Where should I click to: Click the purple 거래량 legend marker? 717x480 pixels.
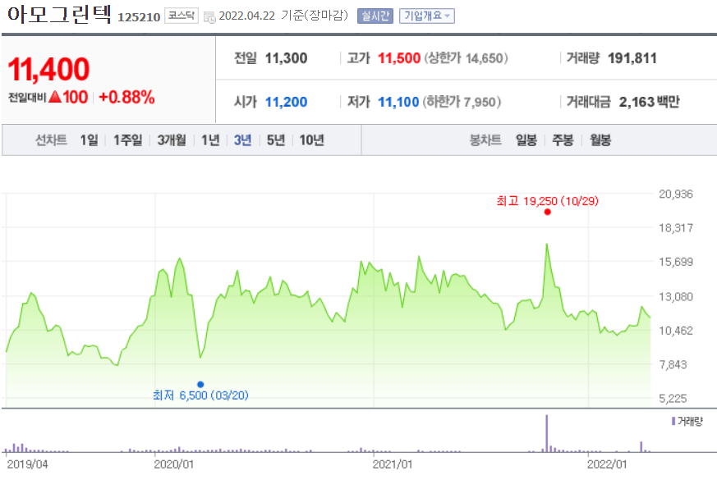pyautogui.click(x=673, y=421)
